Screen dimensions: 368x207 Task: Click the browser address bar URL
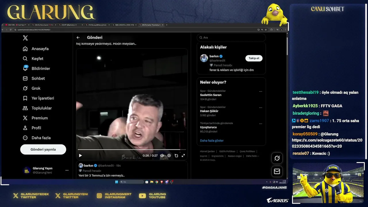34,30
